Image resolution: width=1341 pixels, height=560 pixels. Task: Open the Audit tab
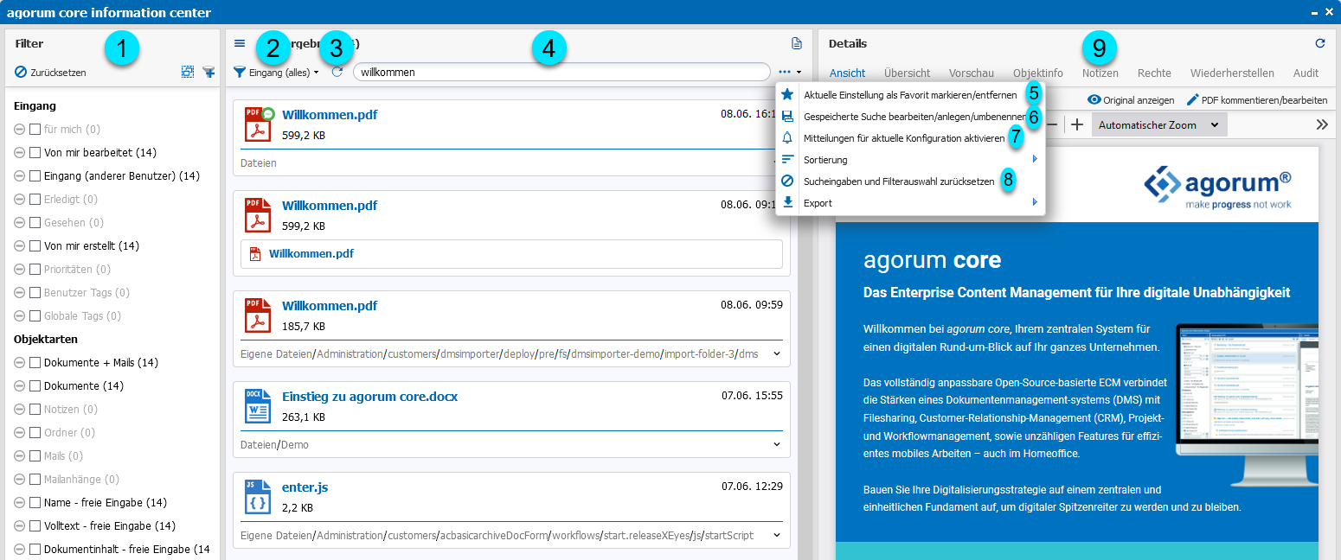pos(1306,73)
